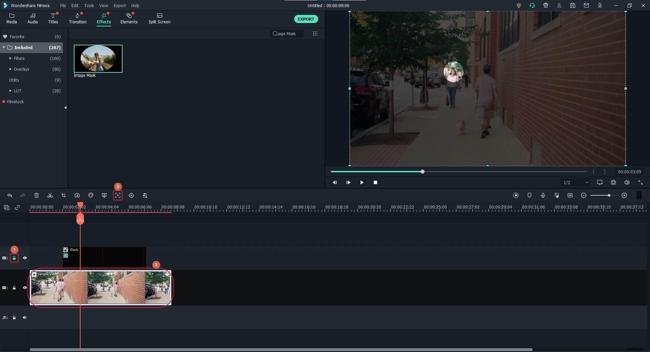This screenshot has height=352, width=650.
Task: Open the color correction palette icon
Action: point(91,196)
